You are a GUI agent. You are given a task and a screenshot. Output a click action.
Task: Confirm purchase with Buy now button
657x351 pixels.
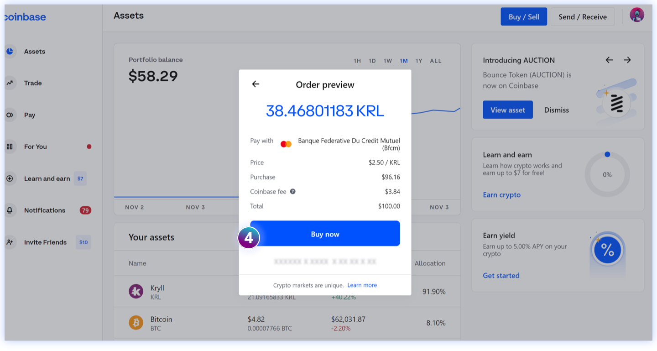tap(325, 234)
